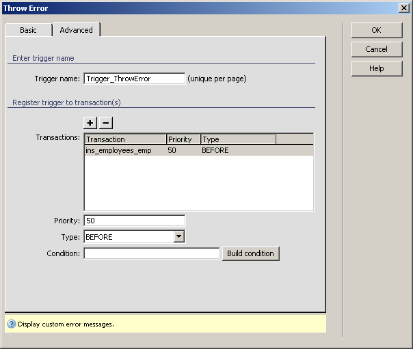
Task: Sort by the Transaction column header
Action: 125,139
